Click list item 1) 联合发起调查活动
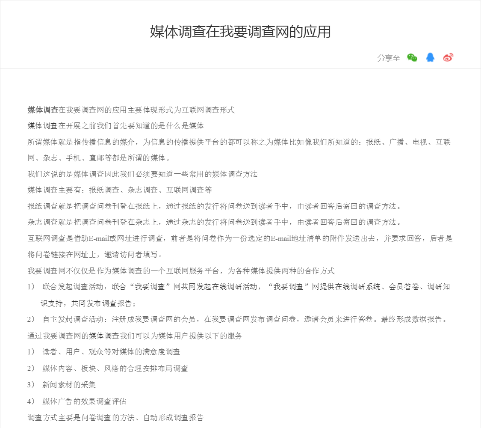This screenshot has height=428, width=481. point(239,287)
